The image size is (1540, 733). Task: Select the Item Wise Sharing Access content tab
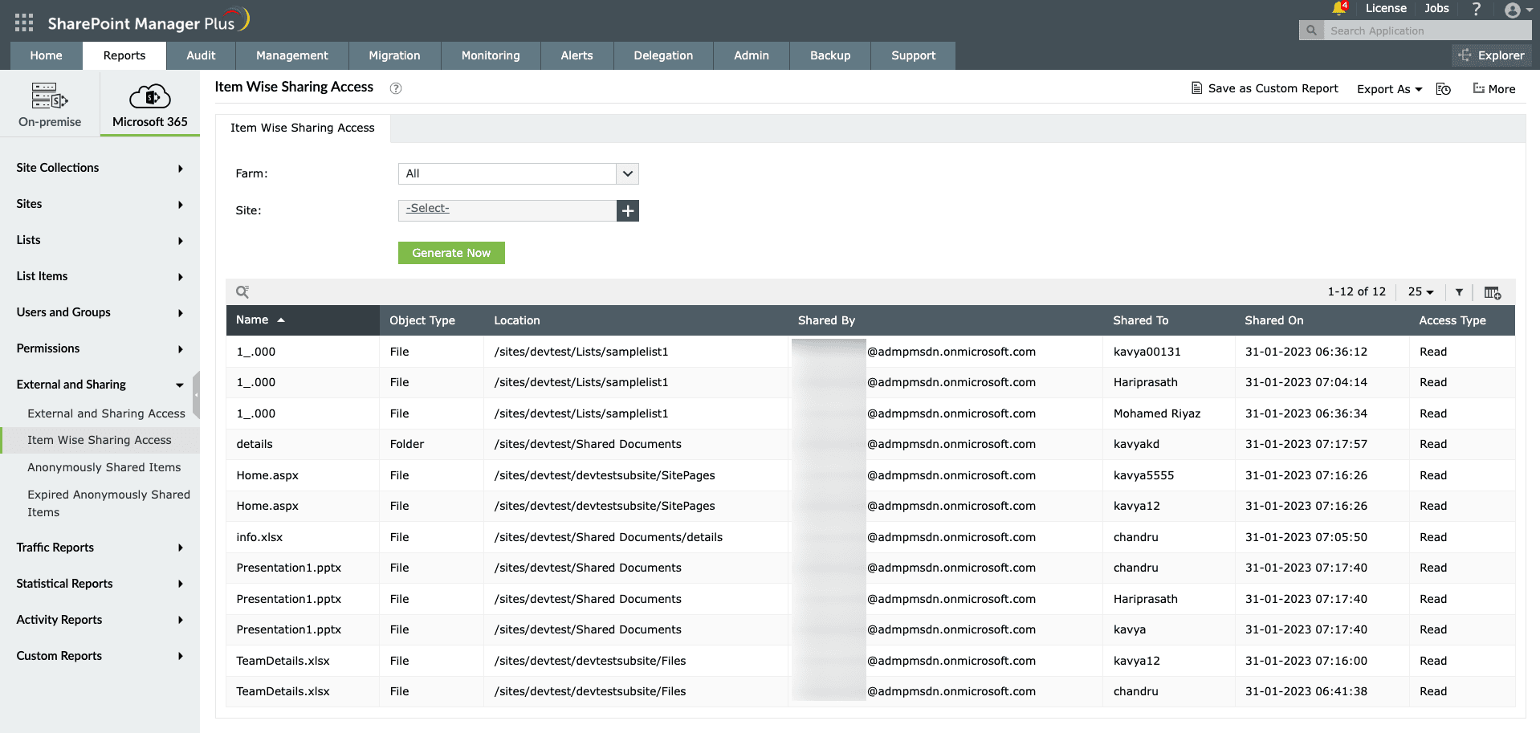pyautogui.click(x=303, y=128)
